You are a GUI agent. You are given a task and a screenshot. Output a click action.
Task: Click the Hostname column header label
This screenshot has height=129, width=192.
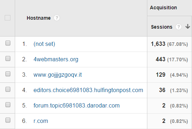[x=39, y=18]
